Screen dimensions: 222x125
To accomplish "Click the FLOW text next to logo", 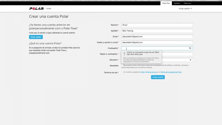I will (x=49, y=9).
